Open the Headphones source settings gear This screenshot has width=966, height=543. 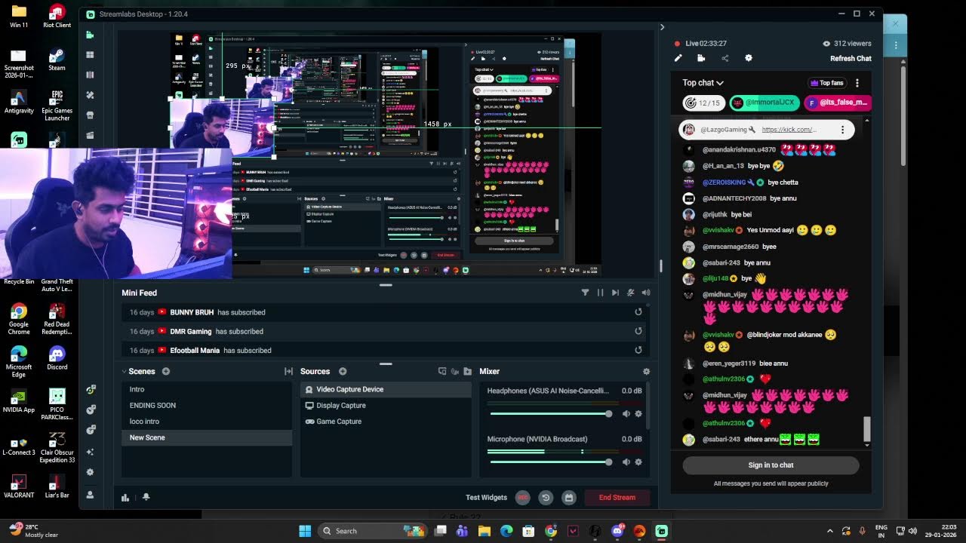[x=638, y=413]
